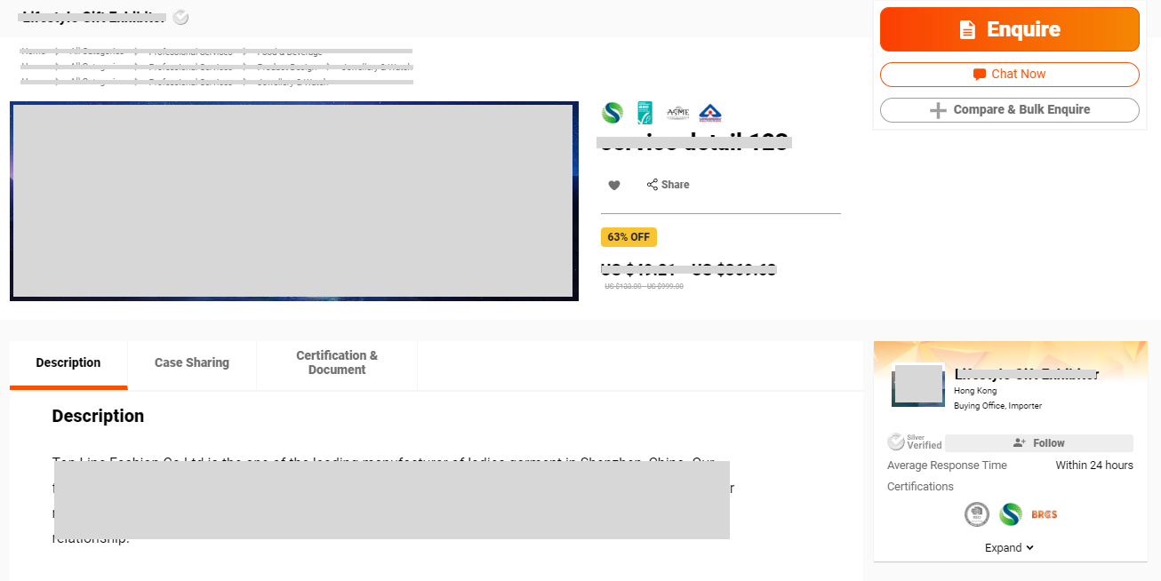The image size is (1161, 581).
Task: Open the main service banner image
Action: [x=294, y=201]
